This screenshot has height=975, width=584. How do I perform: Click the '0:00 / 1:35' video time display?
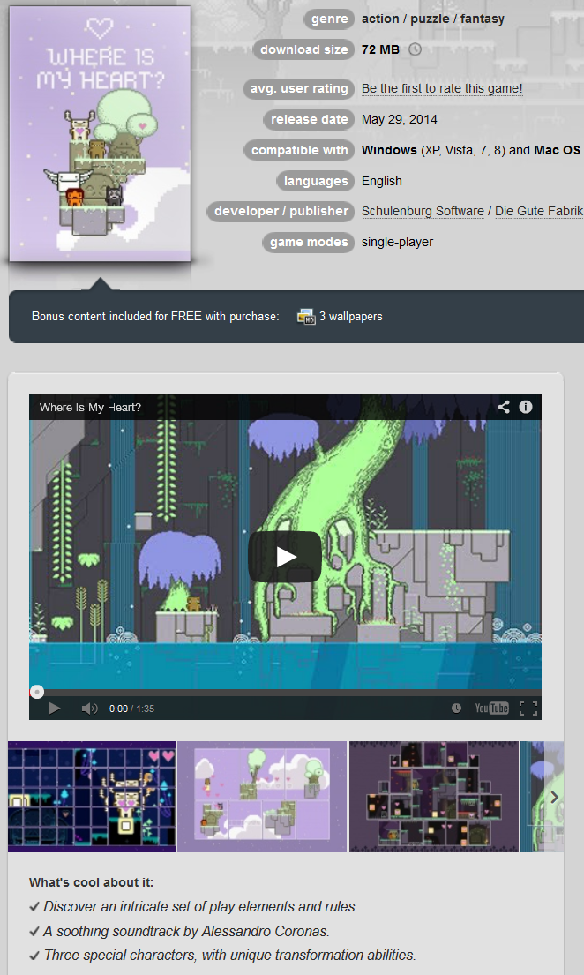pyautogui.click(x=131, y=709)
